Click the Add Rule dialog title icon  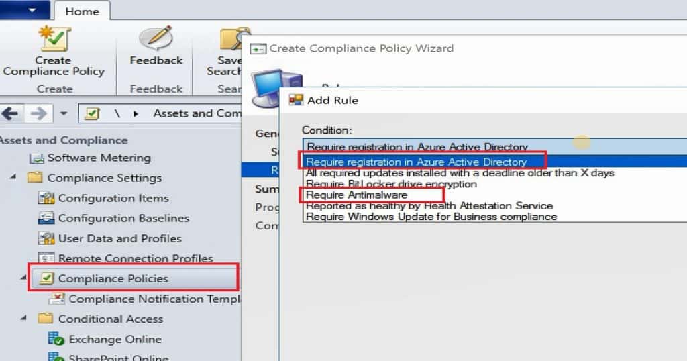[296, 100]
